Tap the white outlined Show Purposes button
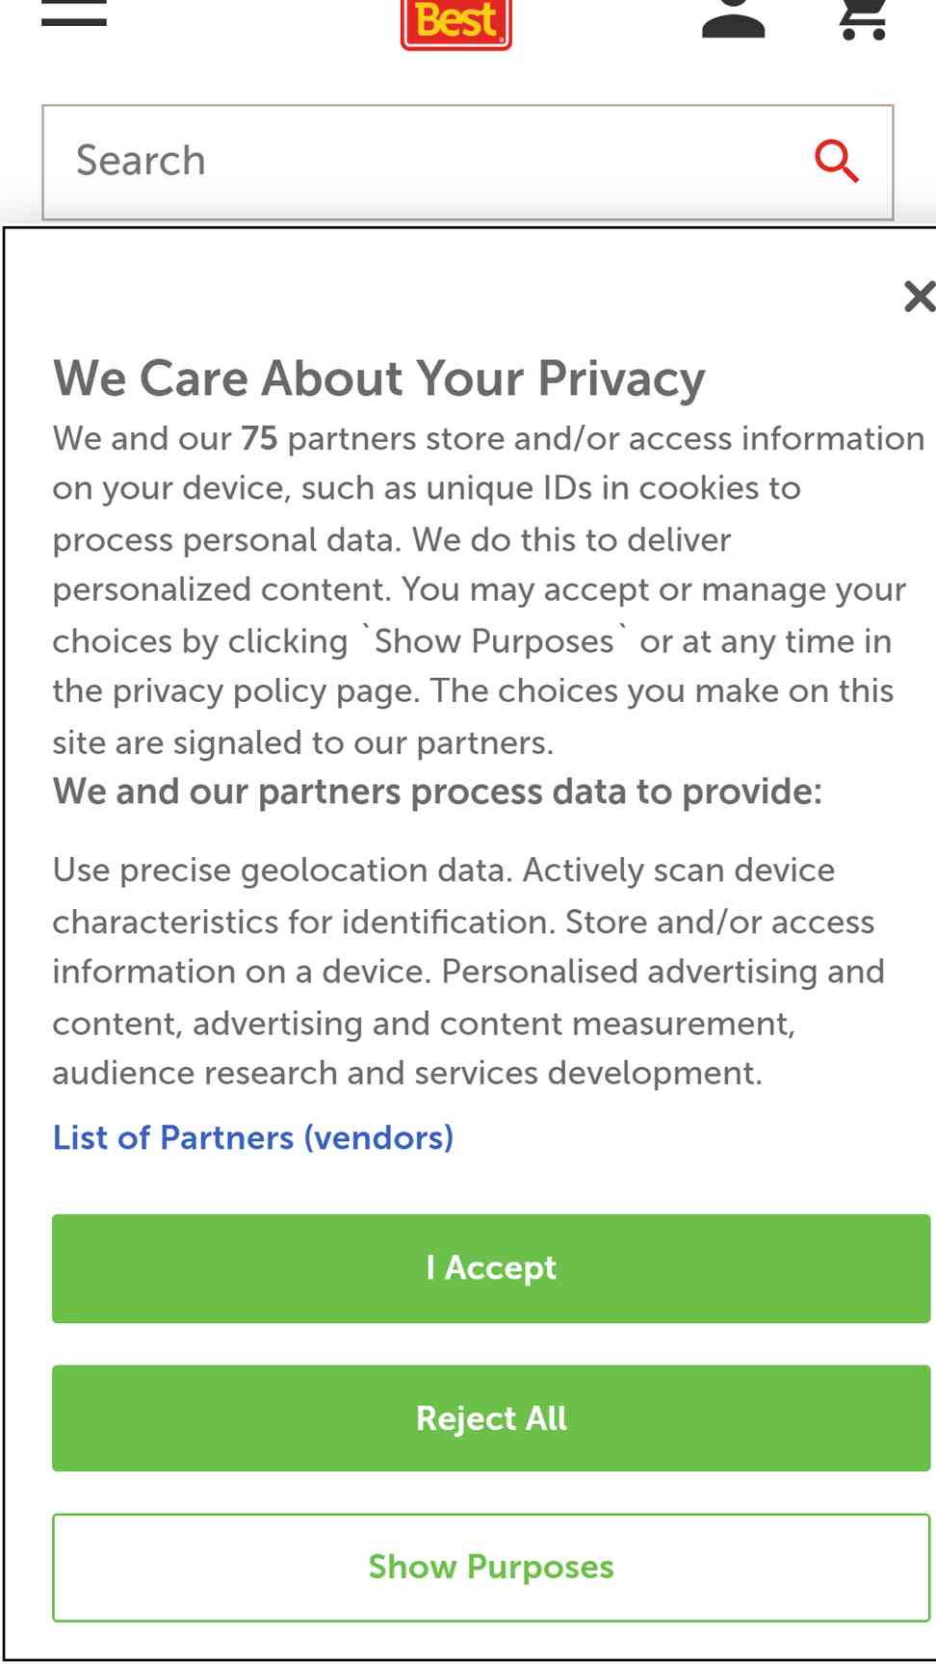The width and height of the screenshot is (936, 1664). [491, 1568]
